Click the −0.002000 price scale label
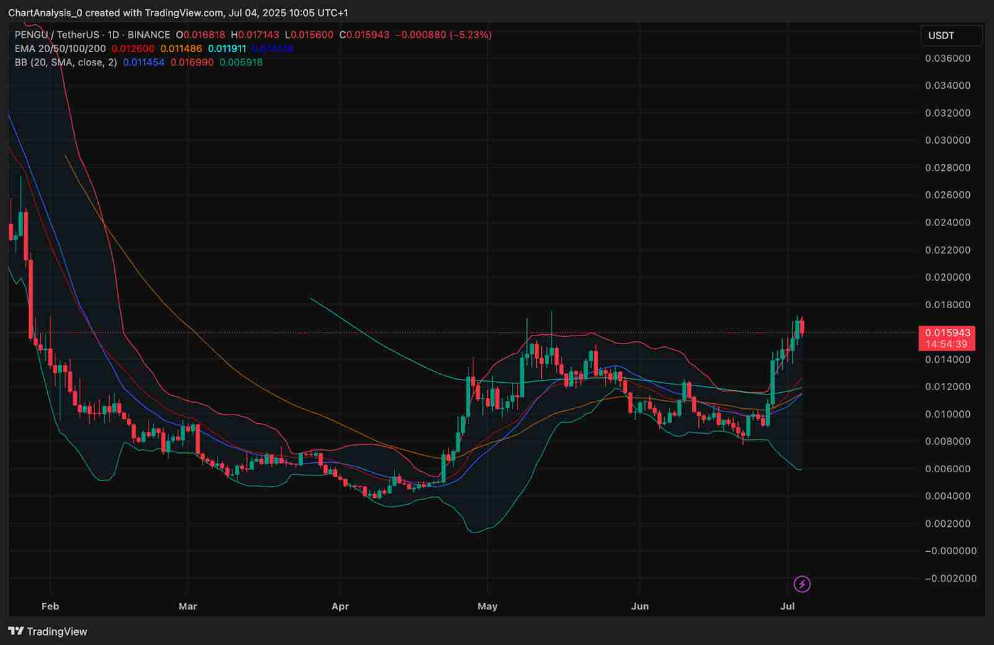The width and height of the screenshot is (994, 645). click(x=947, y=579)
